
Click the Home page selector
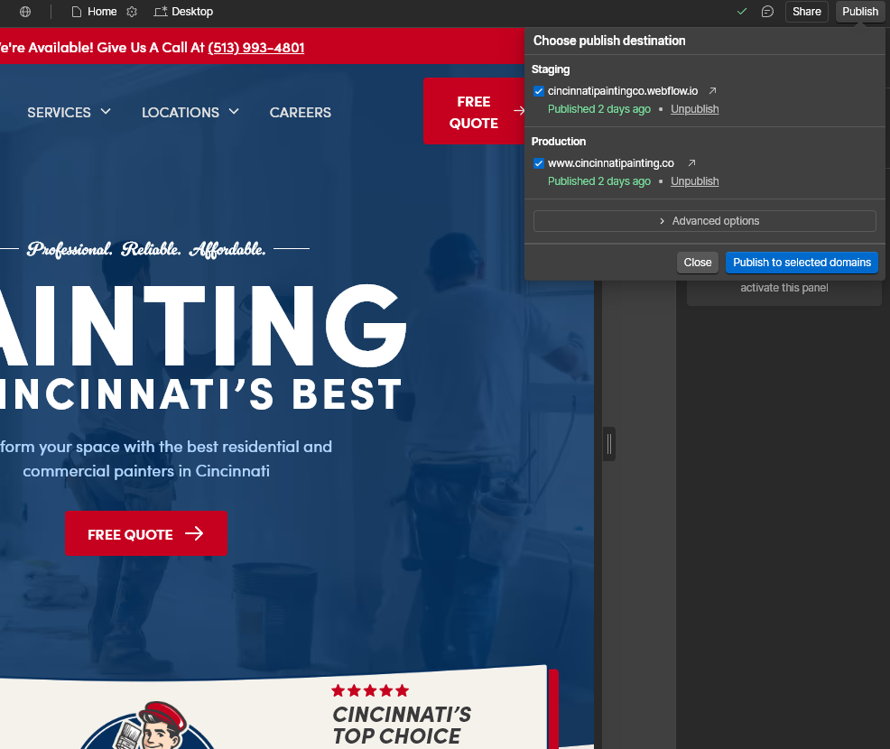click(94, 12)
